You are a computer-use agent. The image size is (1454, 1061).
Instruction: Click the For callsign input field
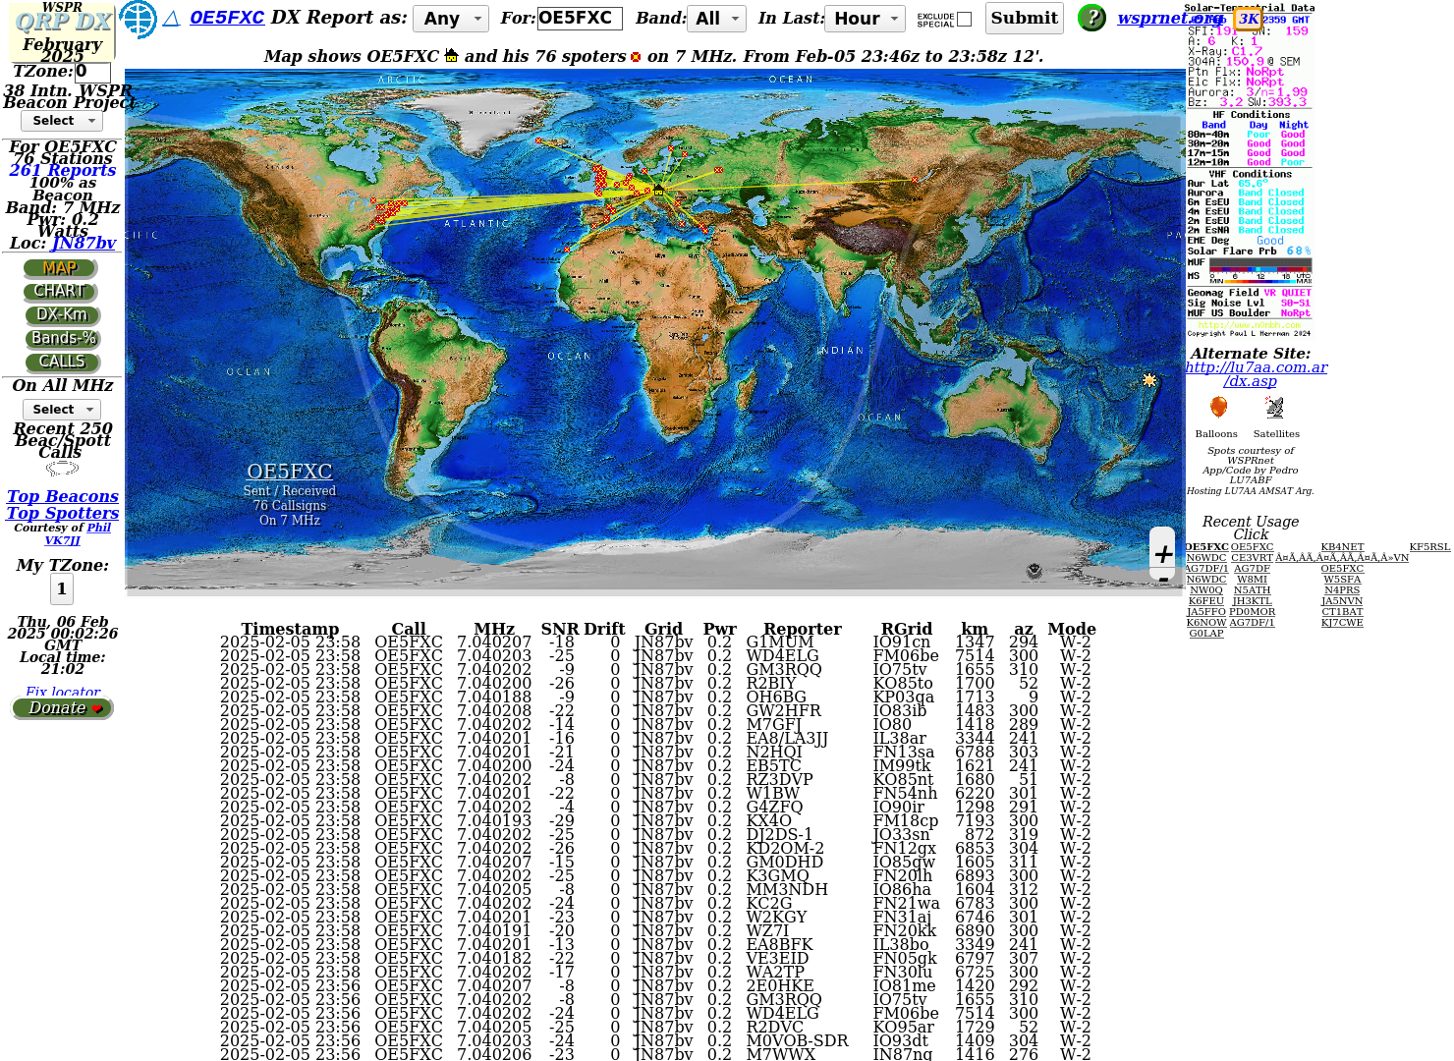[580, 19]
